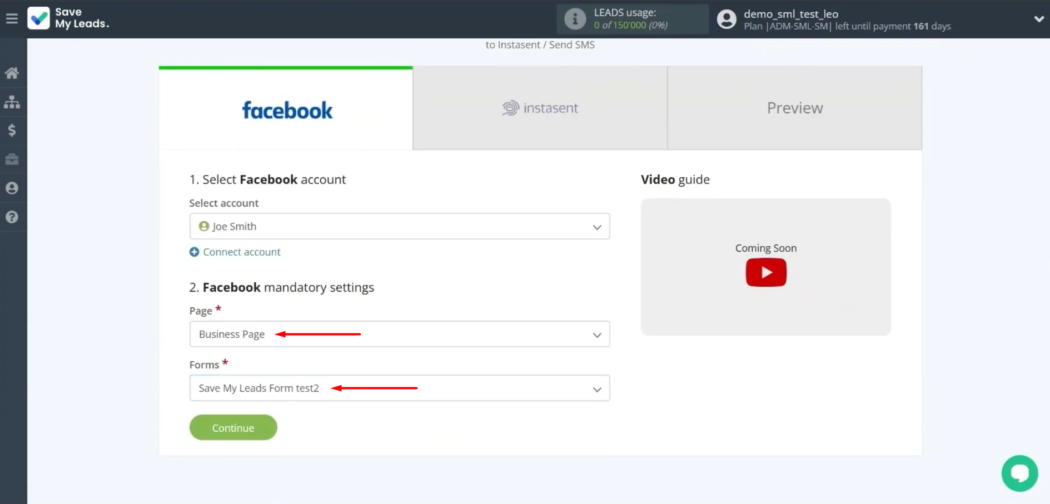Open the user profile icon in sidebar
Screen dimensions: 1050x504
(x=12, y=188)
